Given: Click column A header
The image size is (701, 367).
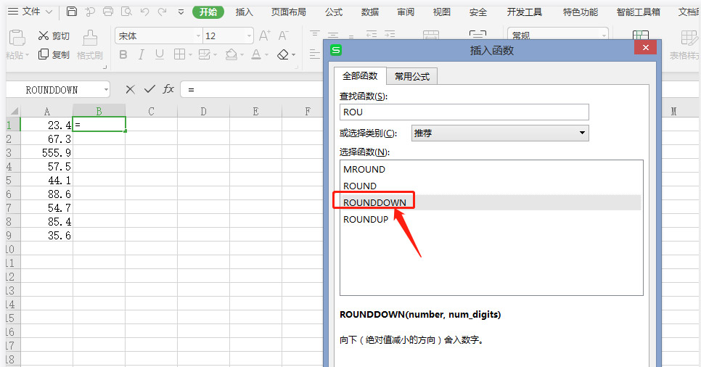Looking at the screenshot, I should pyautogui.click(x=46, y=111).
